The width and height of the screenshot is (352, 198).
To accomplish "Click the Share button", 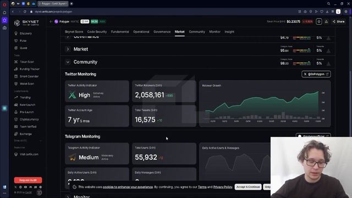I will click(339, 21).
